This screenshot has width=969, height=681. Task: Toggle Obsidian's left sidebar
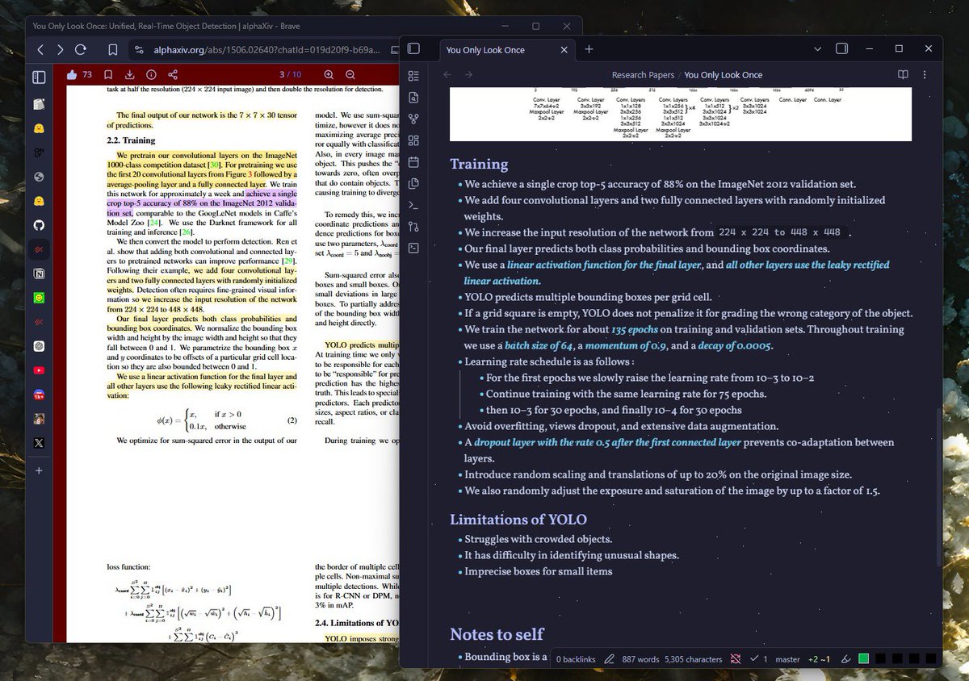[x=413, y=48]
